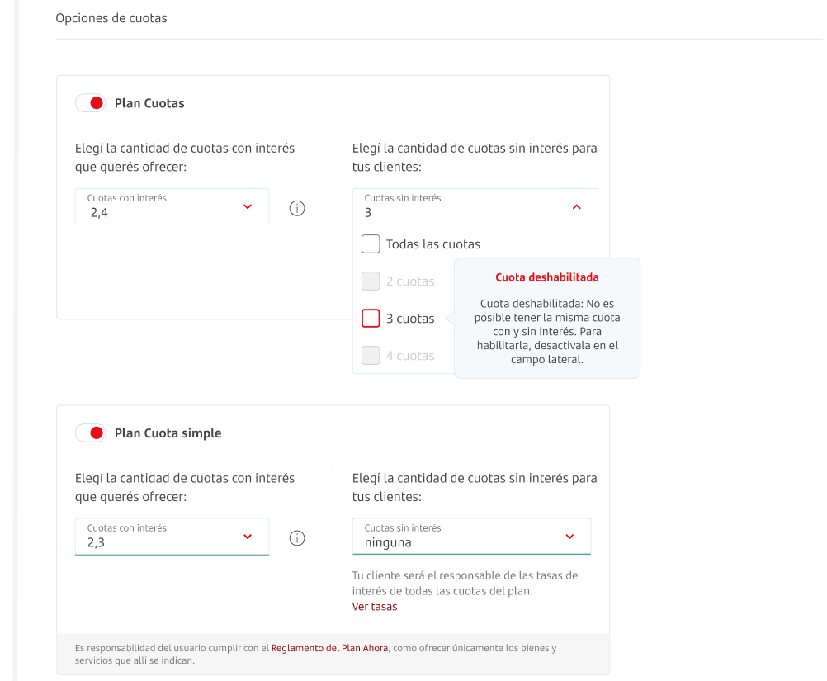Click the red up chevron of open dropdown
Image resolution: width=827 pixels, height=681 pixels.
(576, 207)
